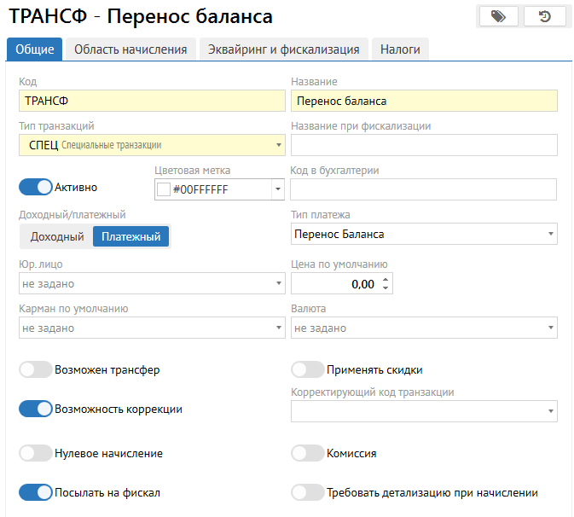
Task: Select the Доходный option button
Action: tap(57, 236)
